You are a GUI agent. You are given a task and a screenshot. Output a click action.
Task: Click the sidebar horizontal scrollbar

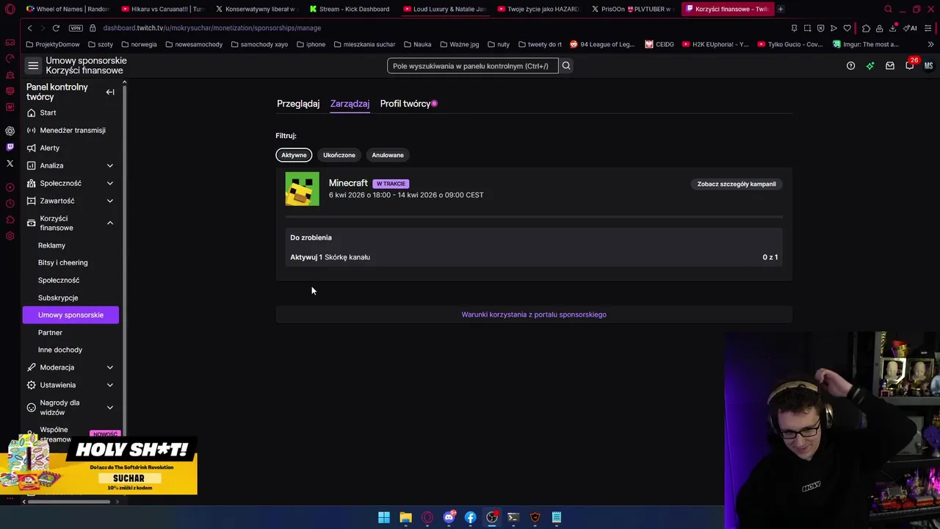70,502
